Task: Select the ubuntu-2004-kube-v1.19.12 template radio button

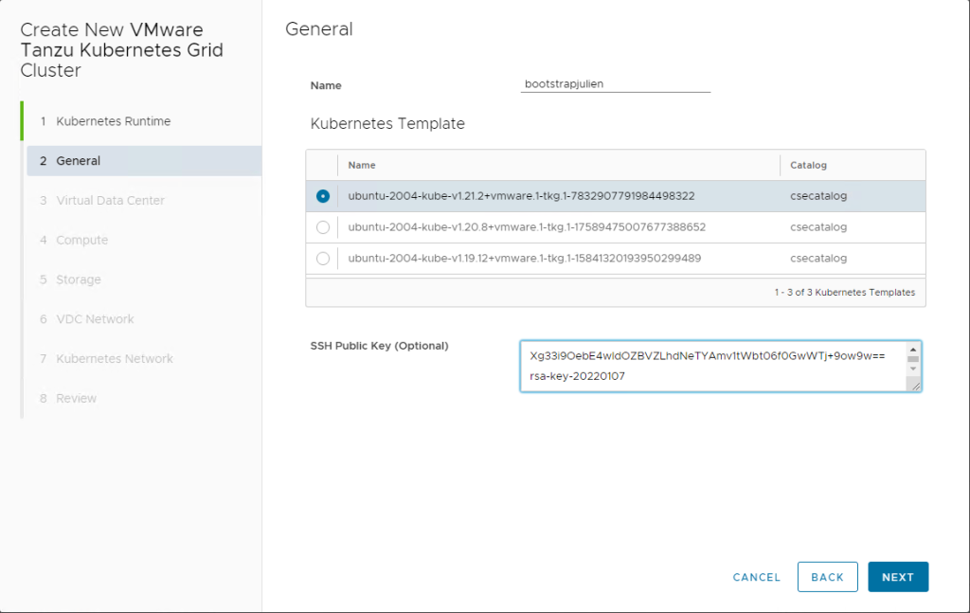Action: click(323, 259)
